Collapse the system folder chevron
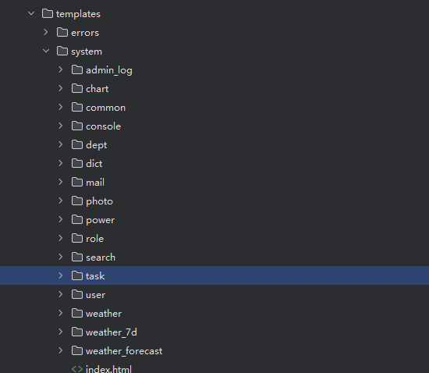 coord(46,51)
